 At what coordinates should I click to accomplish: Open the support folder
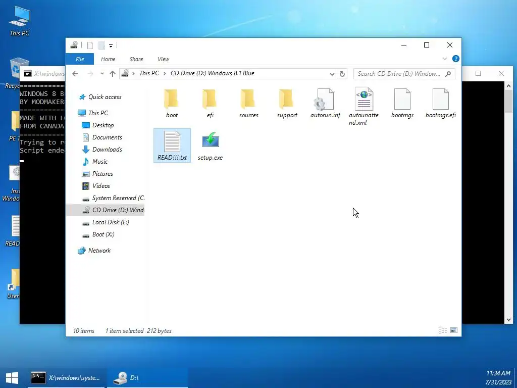[287, 103]
